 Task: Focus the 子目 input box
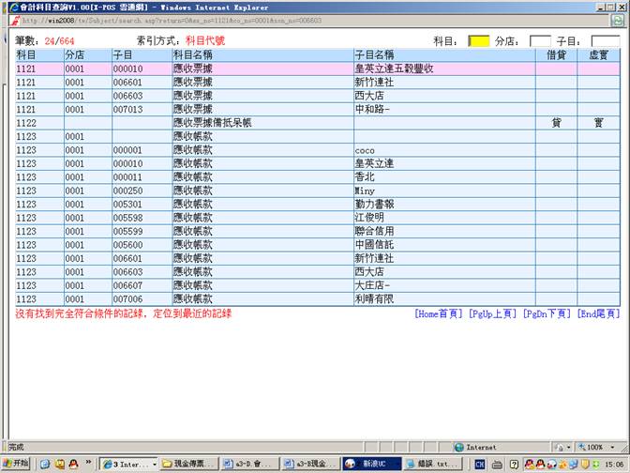click(x=605, y=41)
